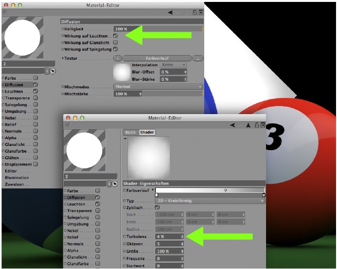Click material name field in rear editor

tap(29, 64)
